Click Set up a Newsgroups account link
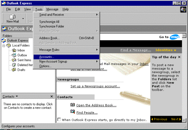The width and height of the screenshot is (188, 130). pos(95,86)
